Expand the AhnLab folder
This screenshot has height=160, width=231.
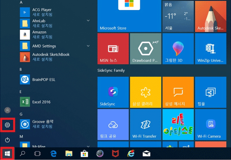(x=88, y=20)
